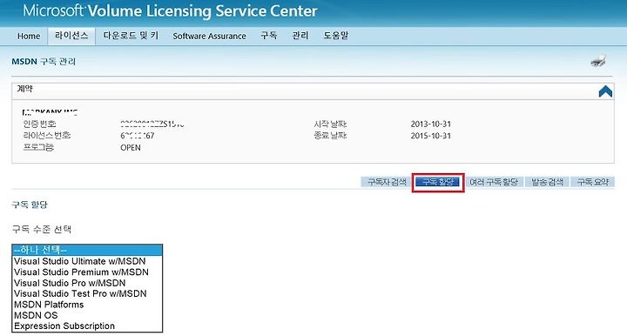Open the 구독 navigation tab
Viewport: 627px width, 336px height.
(269, 36)
